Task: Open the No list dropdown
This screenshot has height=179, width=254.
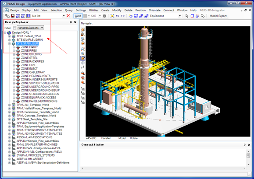Action: coord(64,16)
